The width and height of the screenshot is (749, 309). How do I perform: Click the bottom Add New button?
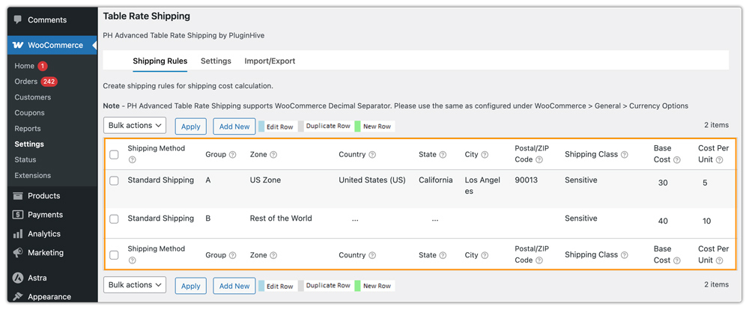pyautogui.click(x=234, y=286)
